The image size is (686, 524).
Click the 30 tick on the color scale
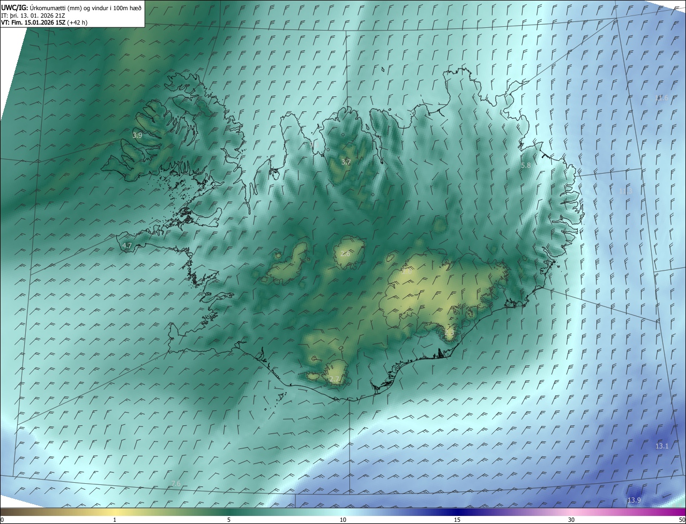pos(571,520)
